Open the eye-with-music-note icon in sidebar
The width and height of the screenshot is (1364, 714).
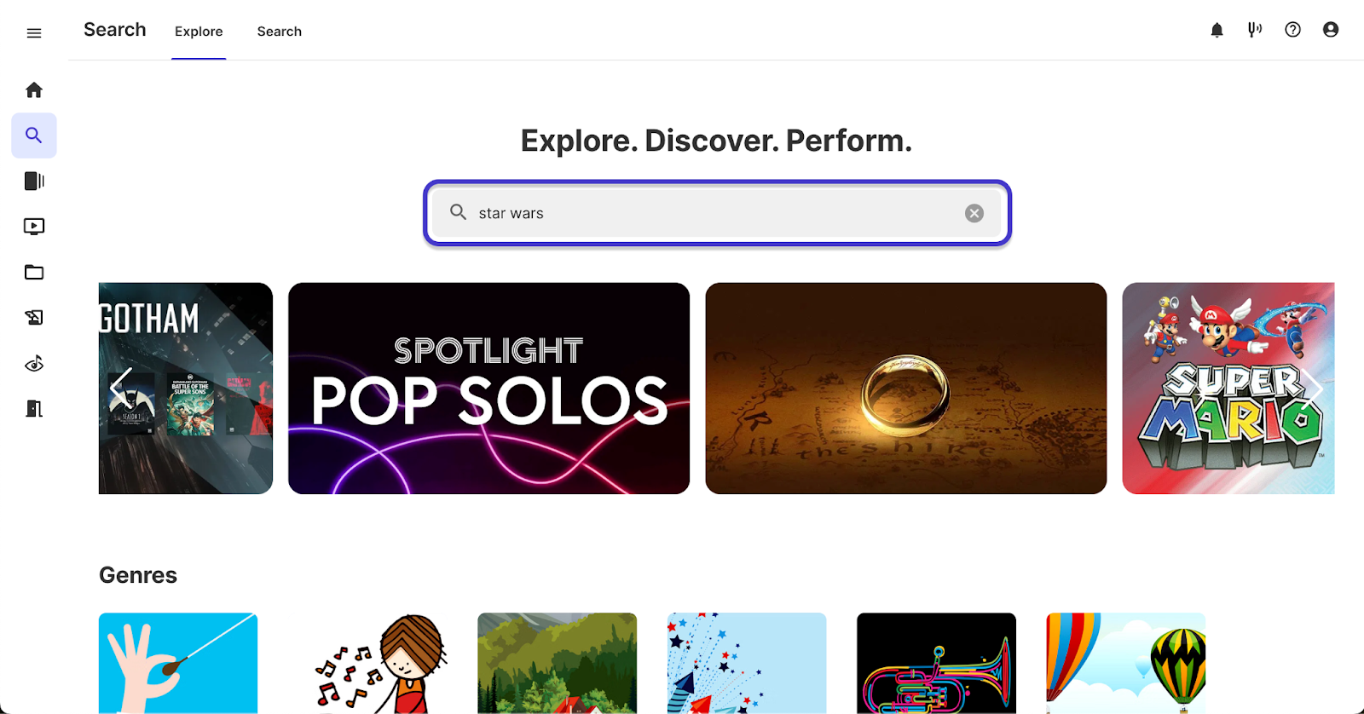tap(34, 364)
